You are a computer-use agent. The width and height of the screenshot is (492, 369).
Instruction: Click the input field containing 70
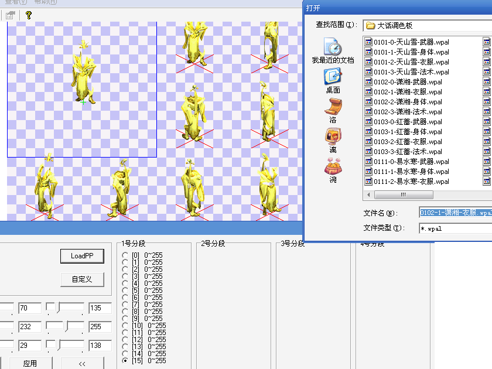pos(30,308)
